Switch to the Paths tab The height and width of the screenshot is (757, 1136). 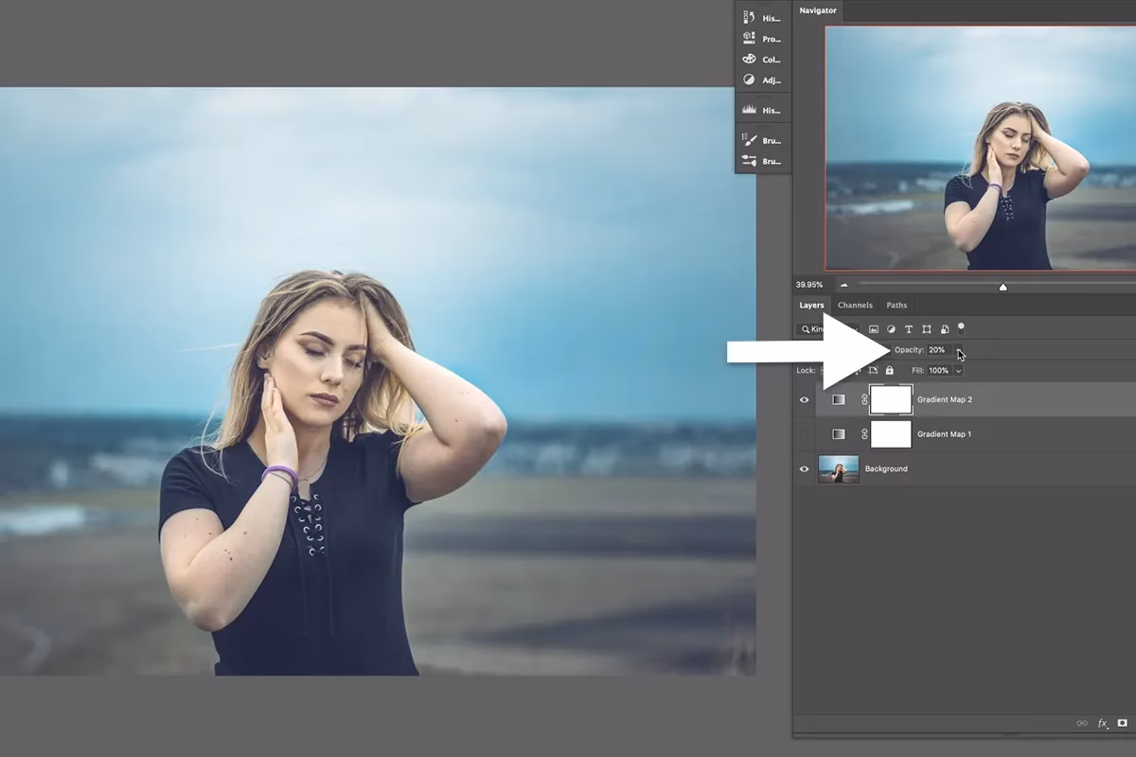[896, 305]
